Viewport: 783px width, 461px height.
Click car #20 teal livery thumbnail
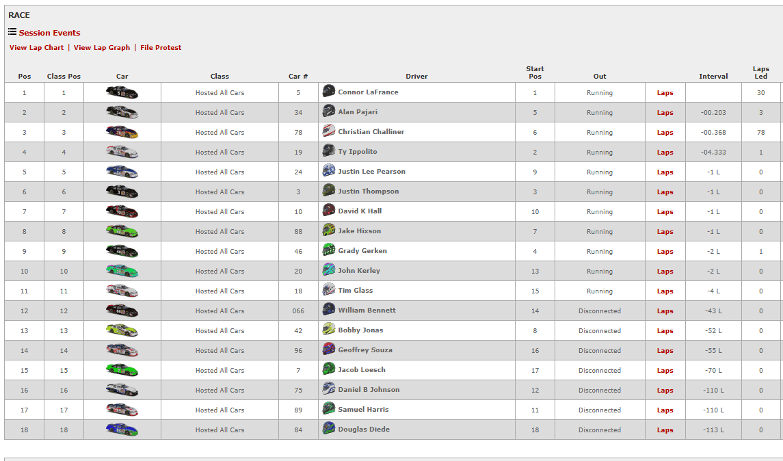(x=122, y=271)
